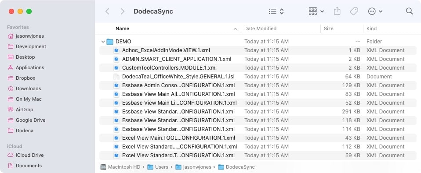Open AirDrop in the sidebar

click(x=25, y=109)
